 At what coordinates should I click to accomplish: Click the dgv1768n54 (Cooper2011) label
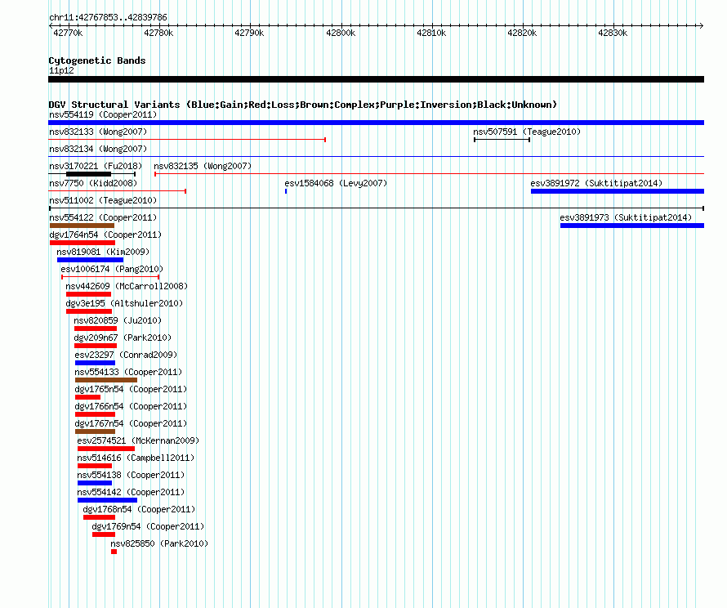139,509
